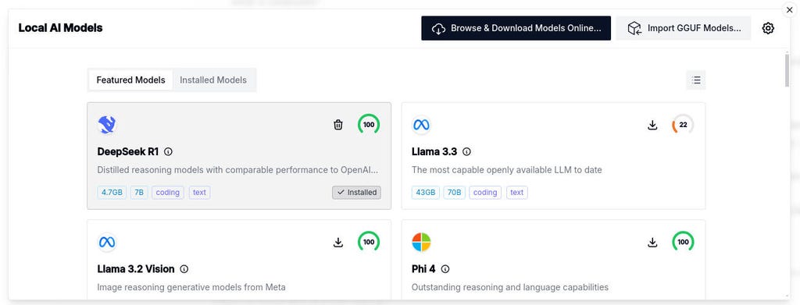The width and height of the screenshot is (800, 305).
Task: Show Llama 3.2 Vision info icon
Action: (x=184, y=269)
